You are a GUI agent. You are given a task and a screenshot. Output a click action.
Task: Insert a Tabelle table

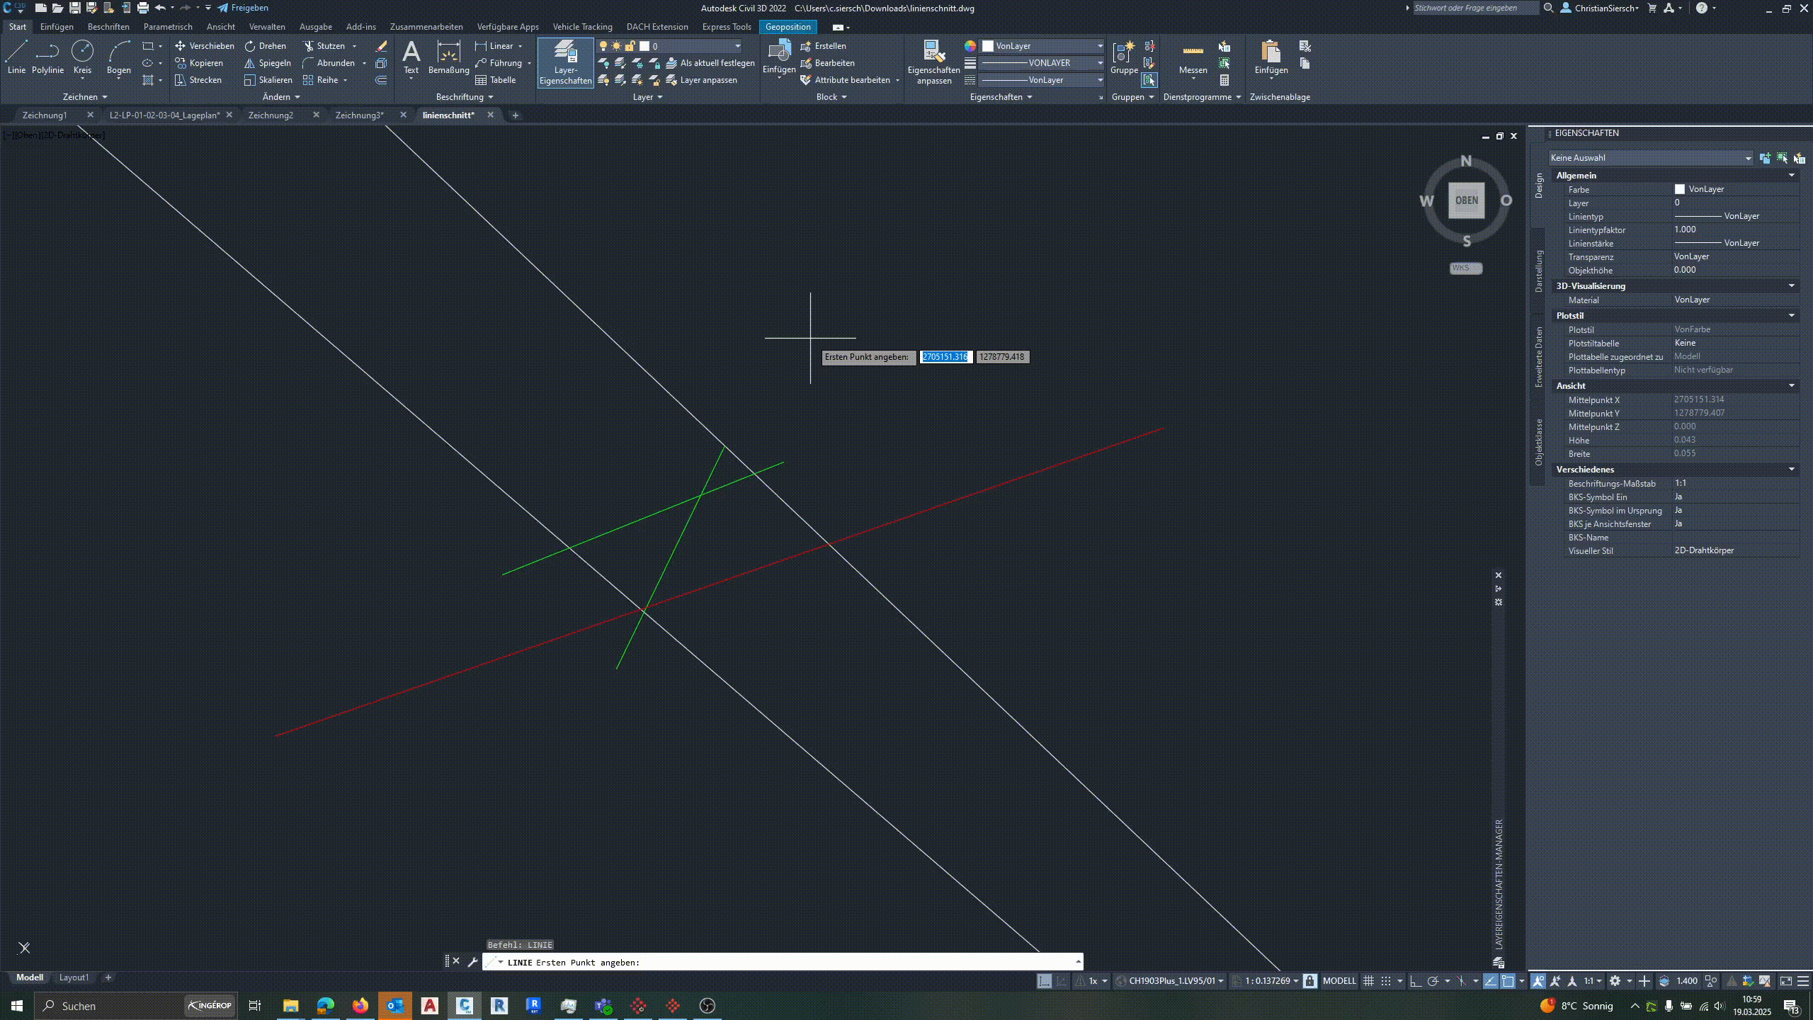coord(495,80)
